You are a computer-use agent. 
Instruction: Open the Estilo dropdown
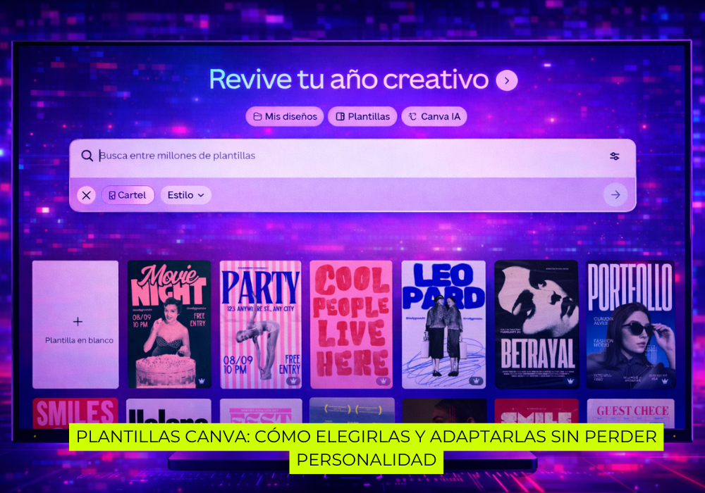[185, 194]
